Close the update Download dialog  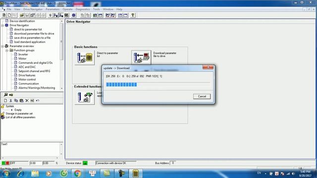pos(208,67)
